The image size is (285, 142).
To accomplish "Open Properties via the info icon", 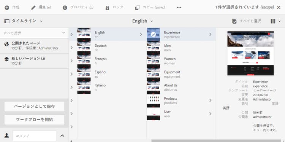I will (x=65, y=8).
